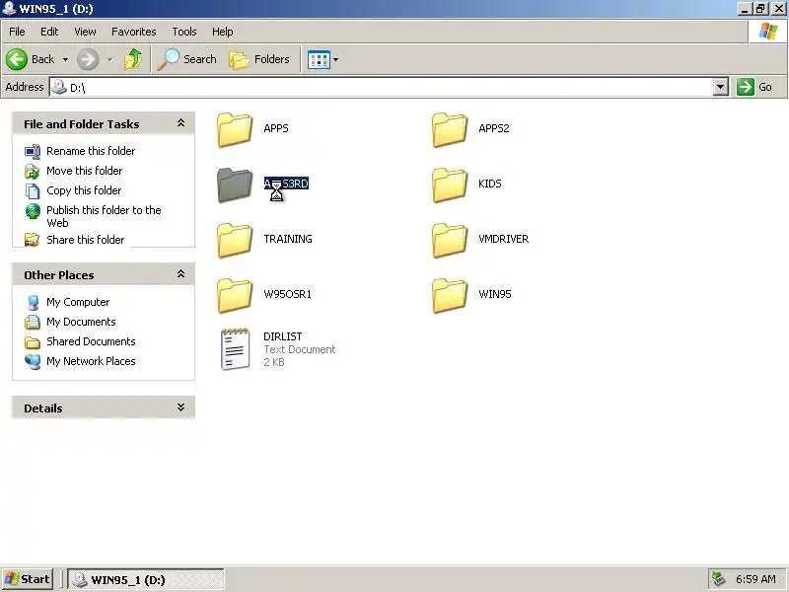The image size is (789, 592).
Task: Click the My Documents link
Action: (x=81, y=322)
